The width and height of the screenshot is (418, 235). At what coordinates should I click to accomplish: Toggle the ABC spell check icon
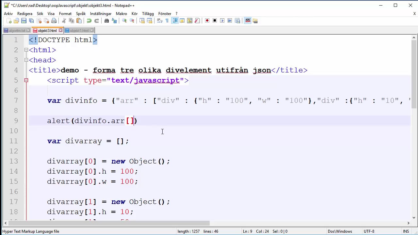248,21
